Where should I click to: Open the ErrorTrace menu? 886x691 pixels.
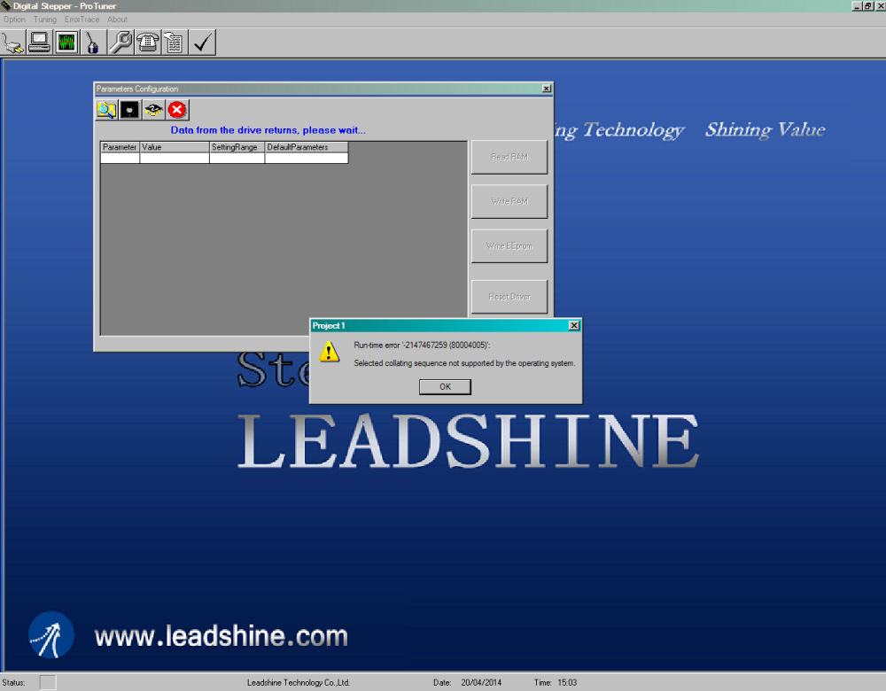pos(82,19)
